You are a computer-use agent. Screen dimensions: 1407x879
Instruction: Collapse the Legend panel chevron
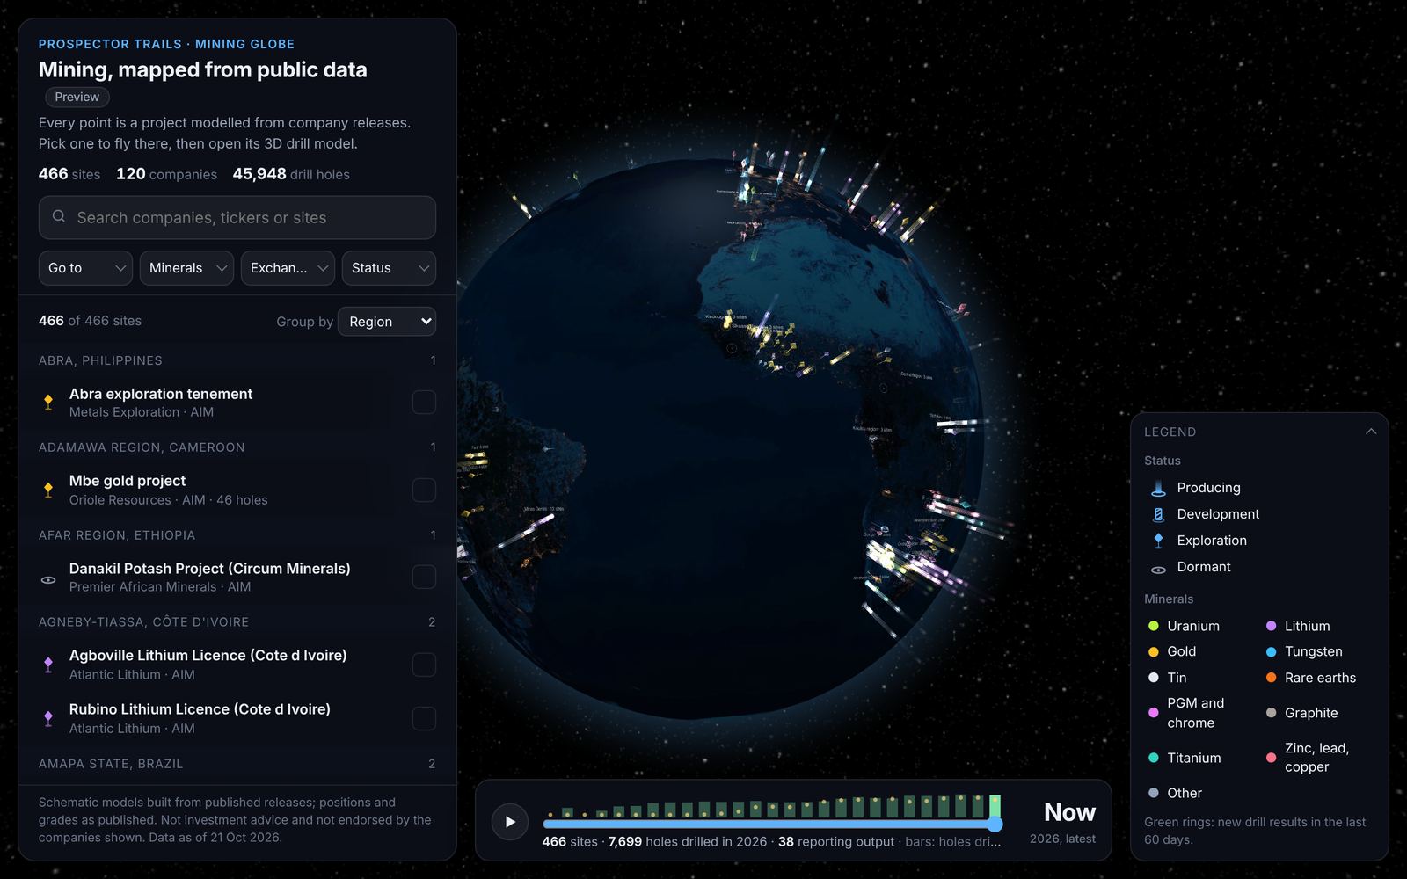1370,432
